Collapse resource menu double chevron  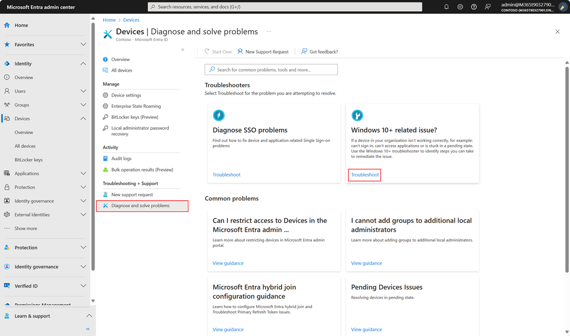pos(183,50)
